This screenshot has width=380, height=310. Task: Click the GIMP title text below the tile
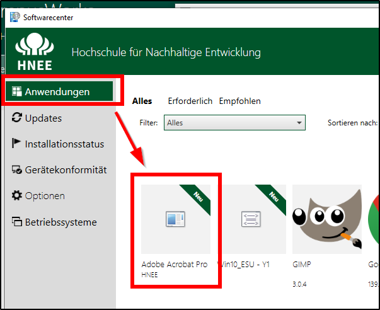click(x=302, y=265)
